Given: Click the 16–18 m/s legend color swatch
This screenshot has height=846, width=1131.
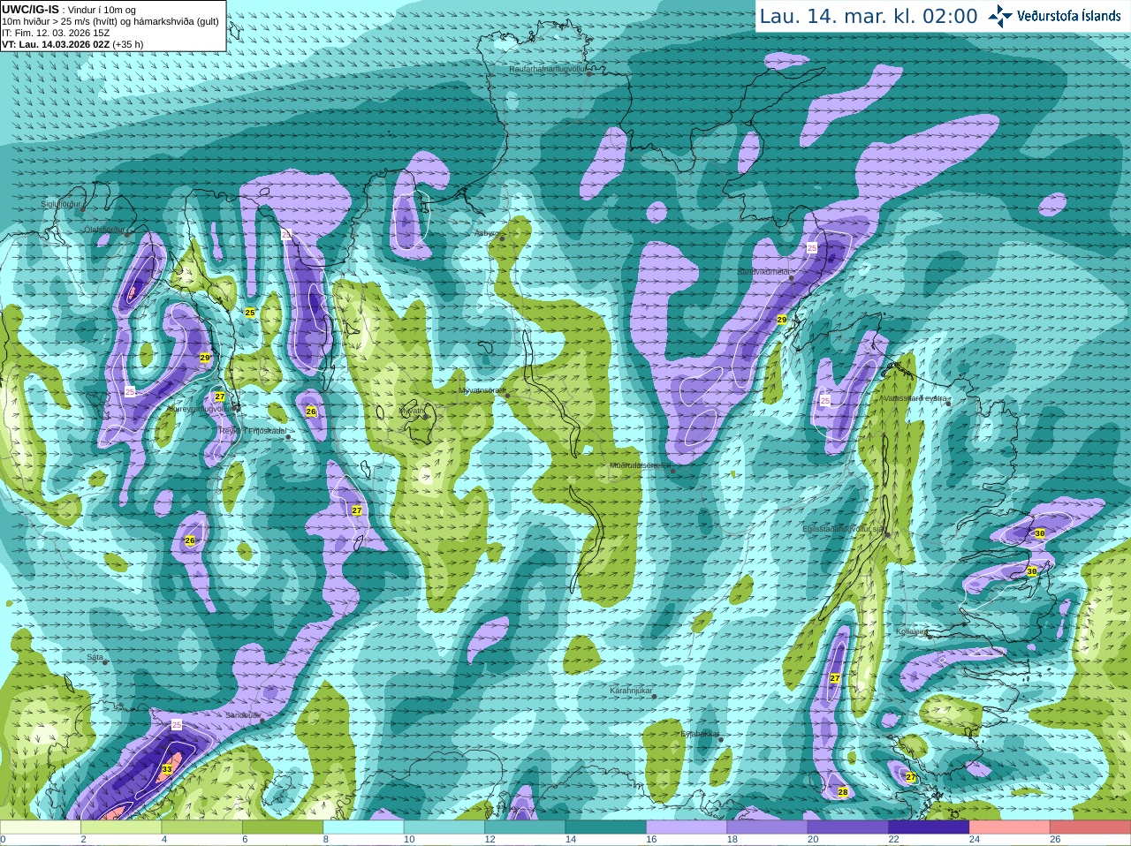Looking at the screenshot, I should click(687, 827).
